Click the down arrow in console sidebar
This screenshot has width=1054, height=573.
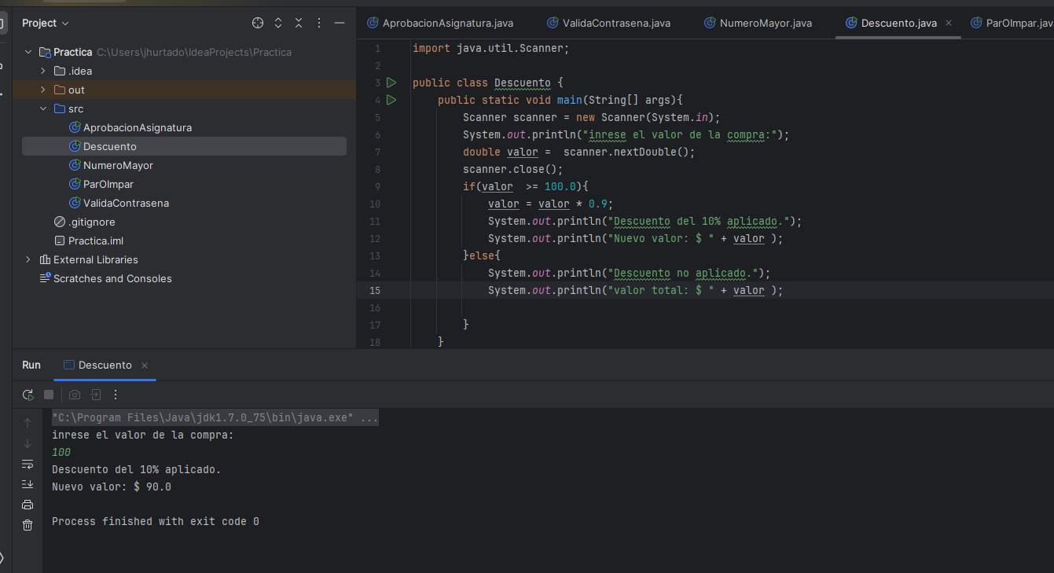click(28, 443)
